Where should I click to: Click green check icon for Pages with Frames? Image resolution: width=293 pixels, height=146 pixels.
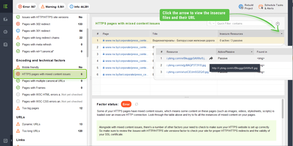[18, 88]
